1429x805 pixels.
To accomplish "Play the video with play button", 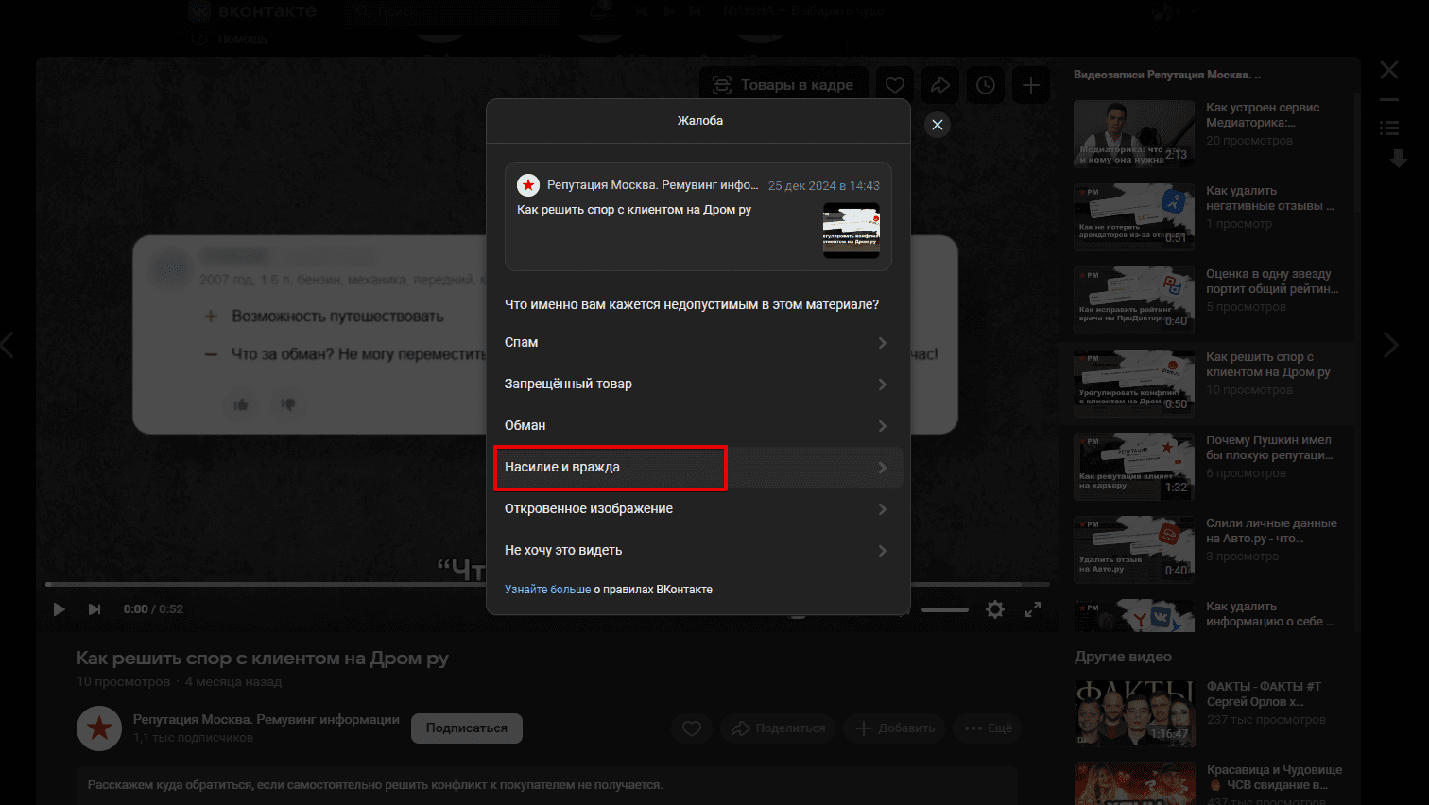I will tap(59, 609).
